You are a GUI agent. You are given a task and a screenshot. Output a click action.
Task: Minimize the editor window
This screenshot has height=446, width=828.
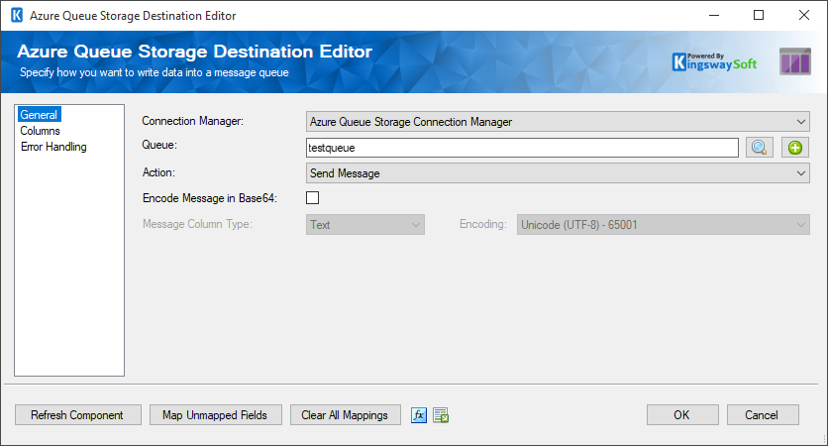714,15
